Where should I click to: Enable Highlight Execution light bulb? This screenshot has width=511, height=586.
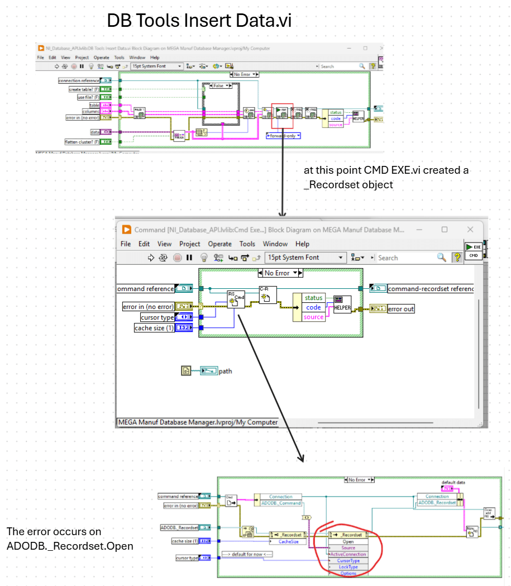pyautogui.click(x=203, y=258)
